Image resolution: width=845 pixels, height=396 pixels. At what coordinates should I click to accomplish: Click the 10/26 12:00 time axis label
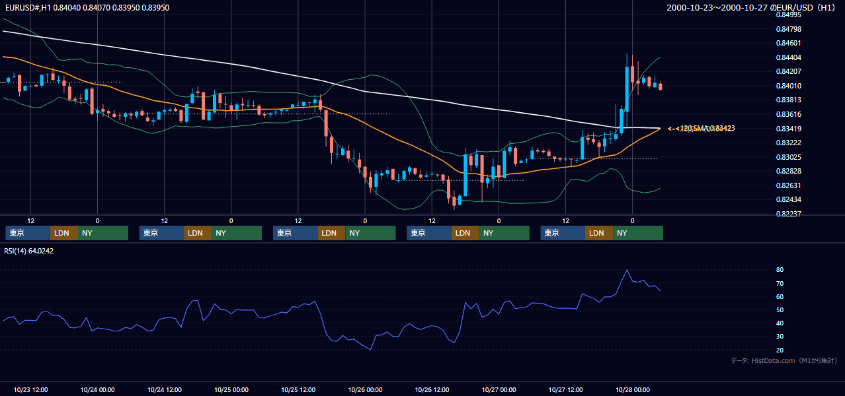(432, 389)
